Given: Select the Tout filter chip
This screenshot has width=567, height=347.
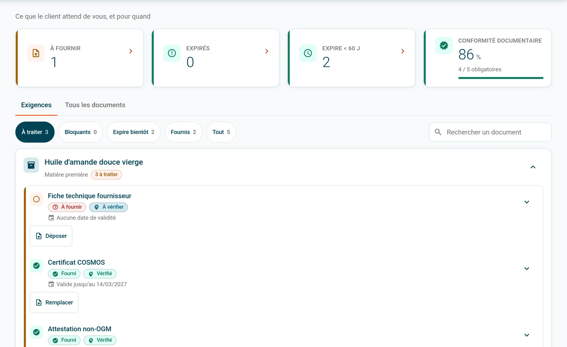Looking at the screenshot, I should click(221, 132).
